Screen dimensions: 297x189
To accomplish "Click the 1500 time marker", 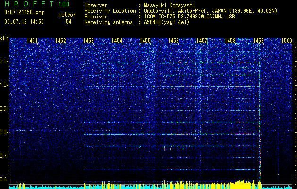I will (x=287, y=40).
